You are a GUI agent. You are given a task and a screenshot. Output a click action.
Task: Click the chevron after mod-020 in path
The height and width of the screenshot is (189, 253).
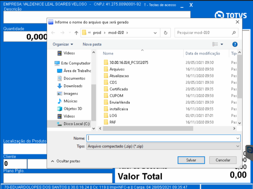(x=127, y=33)
